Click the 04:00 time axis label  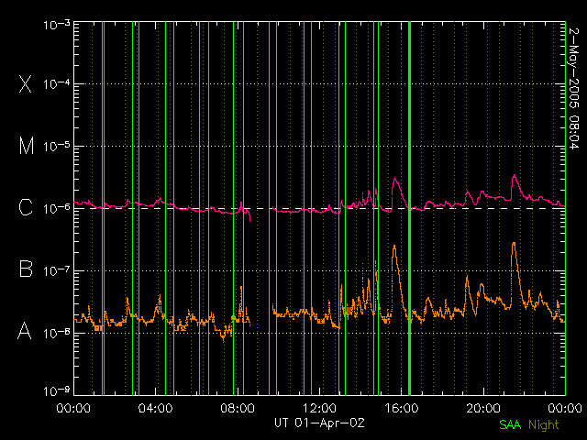[156, 408]
